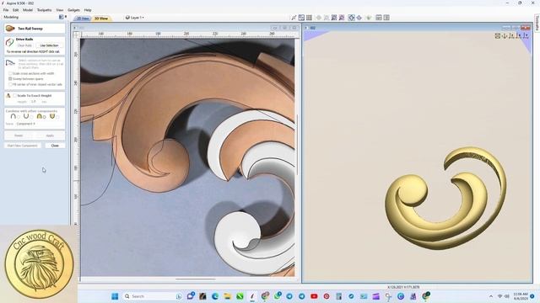This screenshot has width=540, height=303.
Task: Open the Windows Start menu
Action: click(x=115, y=296)
